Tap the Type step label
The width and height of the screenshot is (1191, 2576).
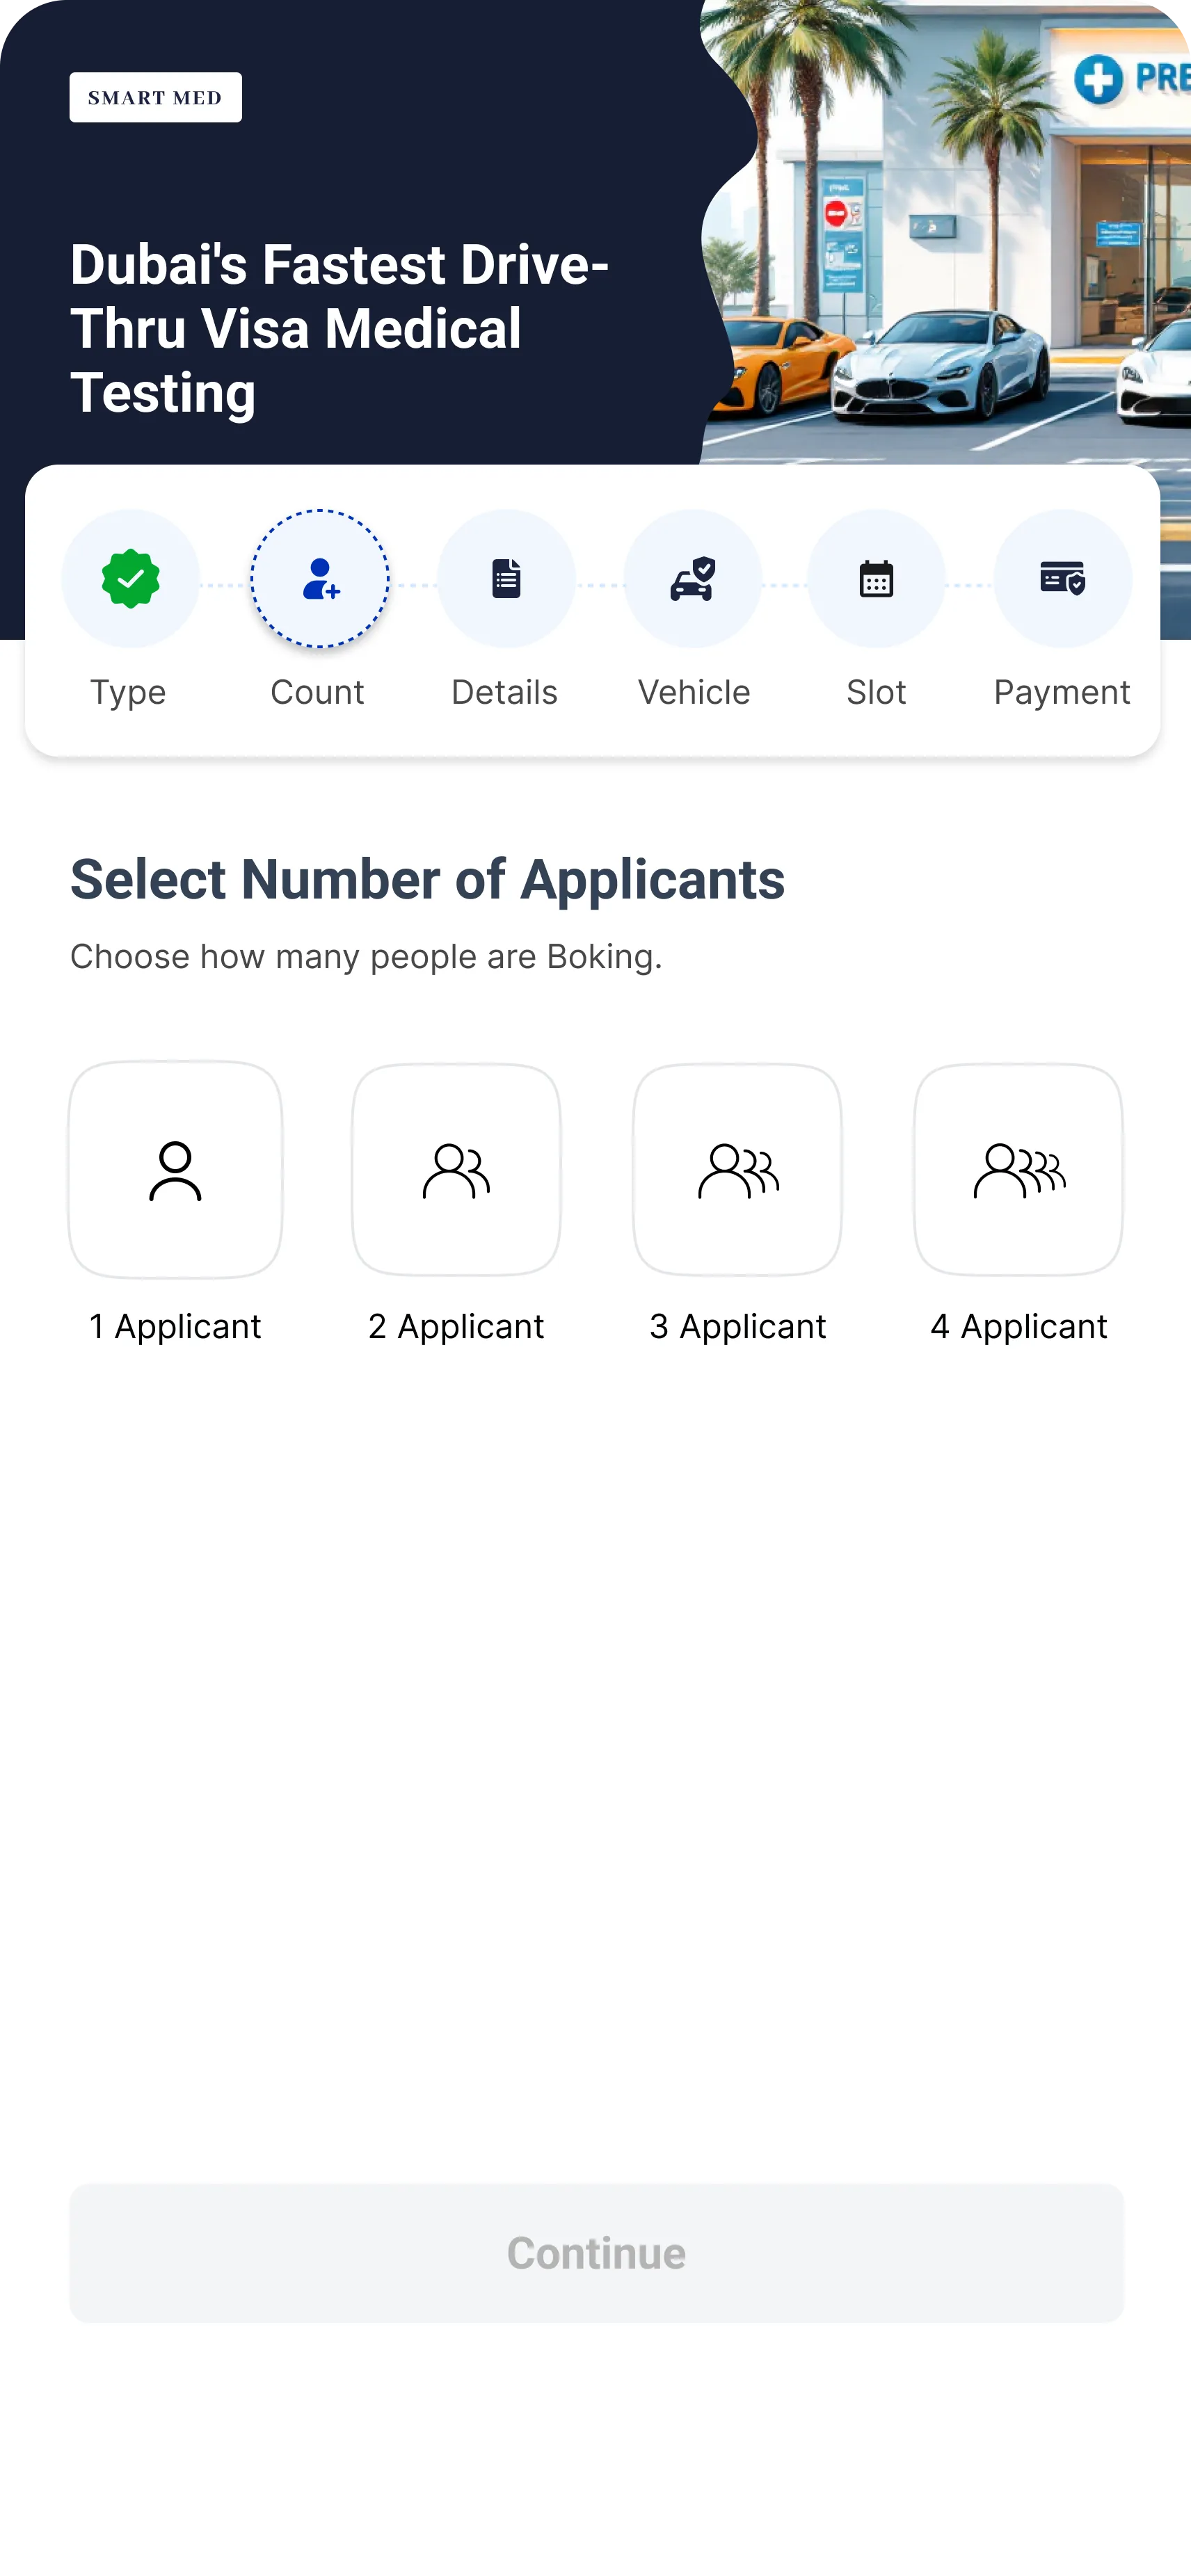[128, 692]
